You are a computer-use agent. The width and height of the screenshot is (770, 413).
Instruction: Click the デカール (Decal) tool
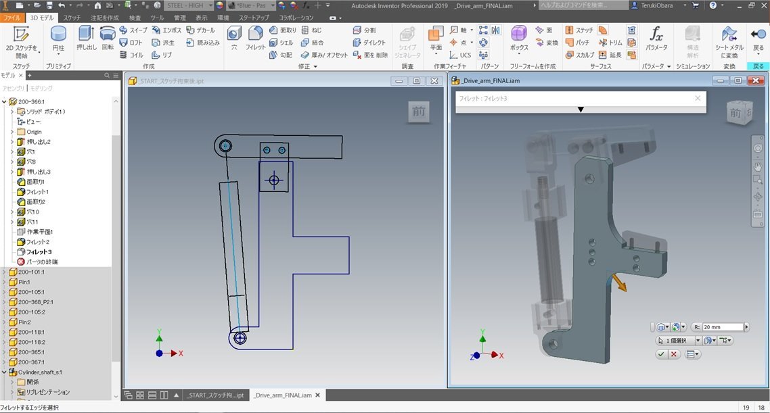tap(200, 30)
